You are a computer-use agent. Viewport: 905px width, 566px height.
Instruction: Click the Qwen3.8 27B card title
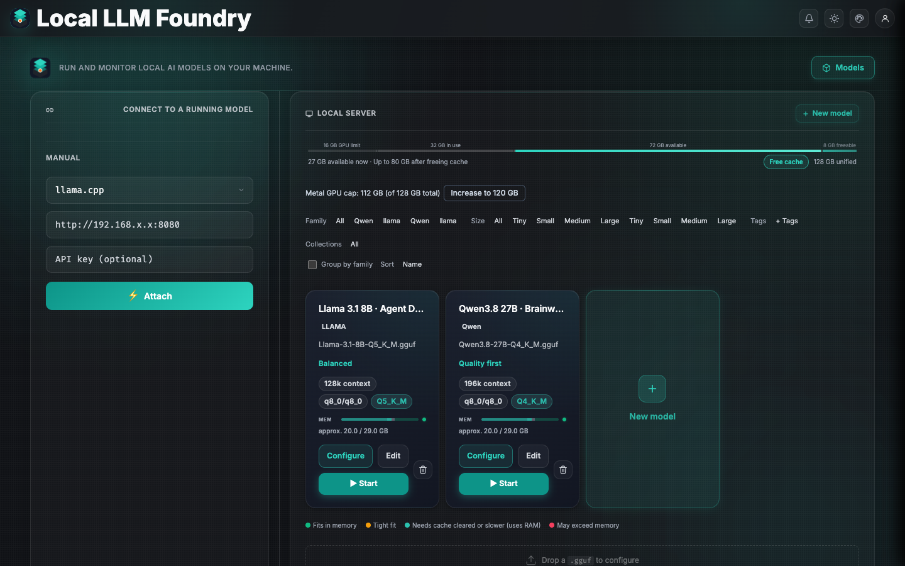pyautogui.click(x=511, y=309)
